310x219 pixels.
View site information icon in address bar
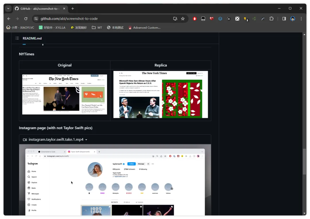tap(36, 19)
